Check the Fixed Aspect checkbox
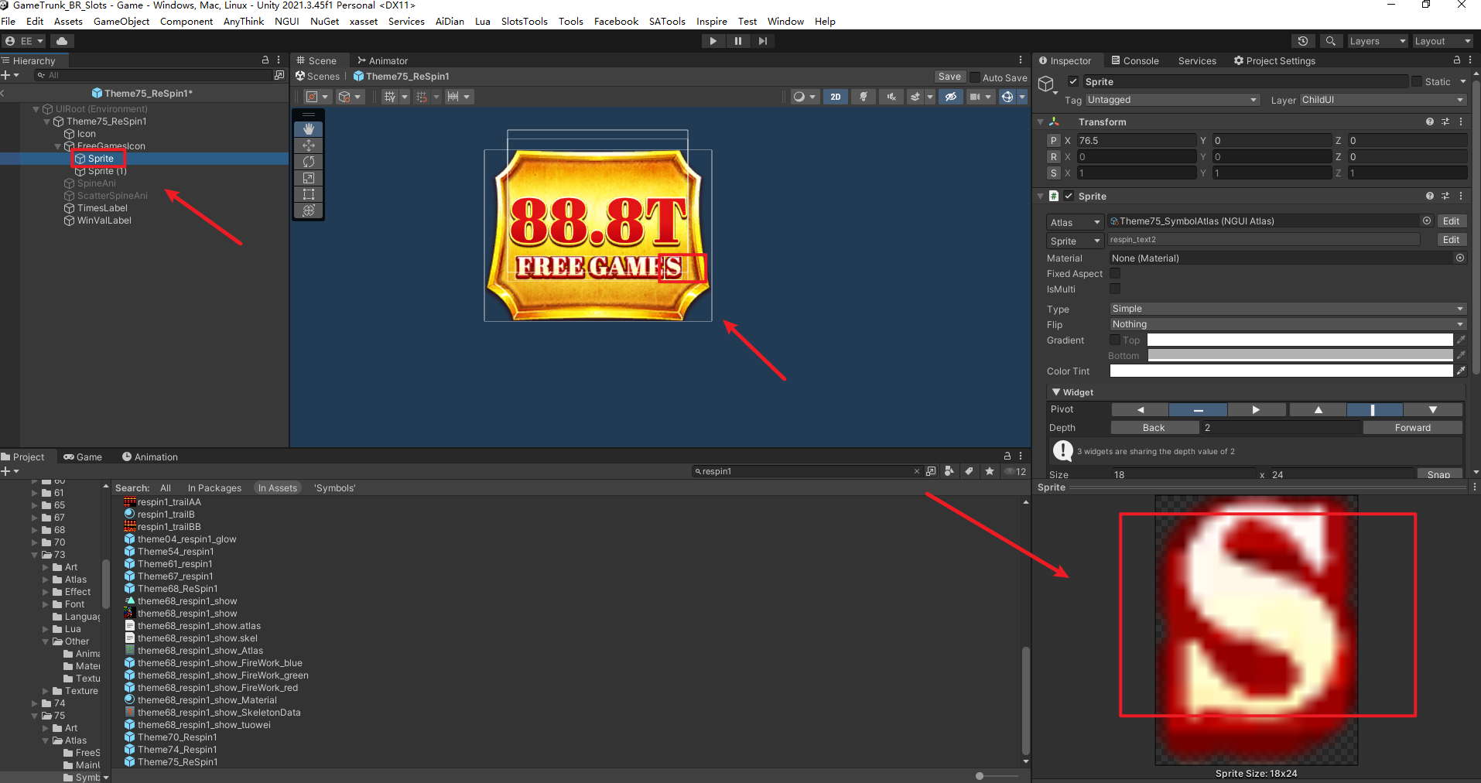This screenshot has width=1481, height=783. pos(1115,273)
